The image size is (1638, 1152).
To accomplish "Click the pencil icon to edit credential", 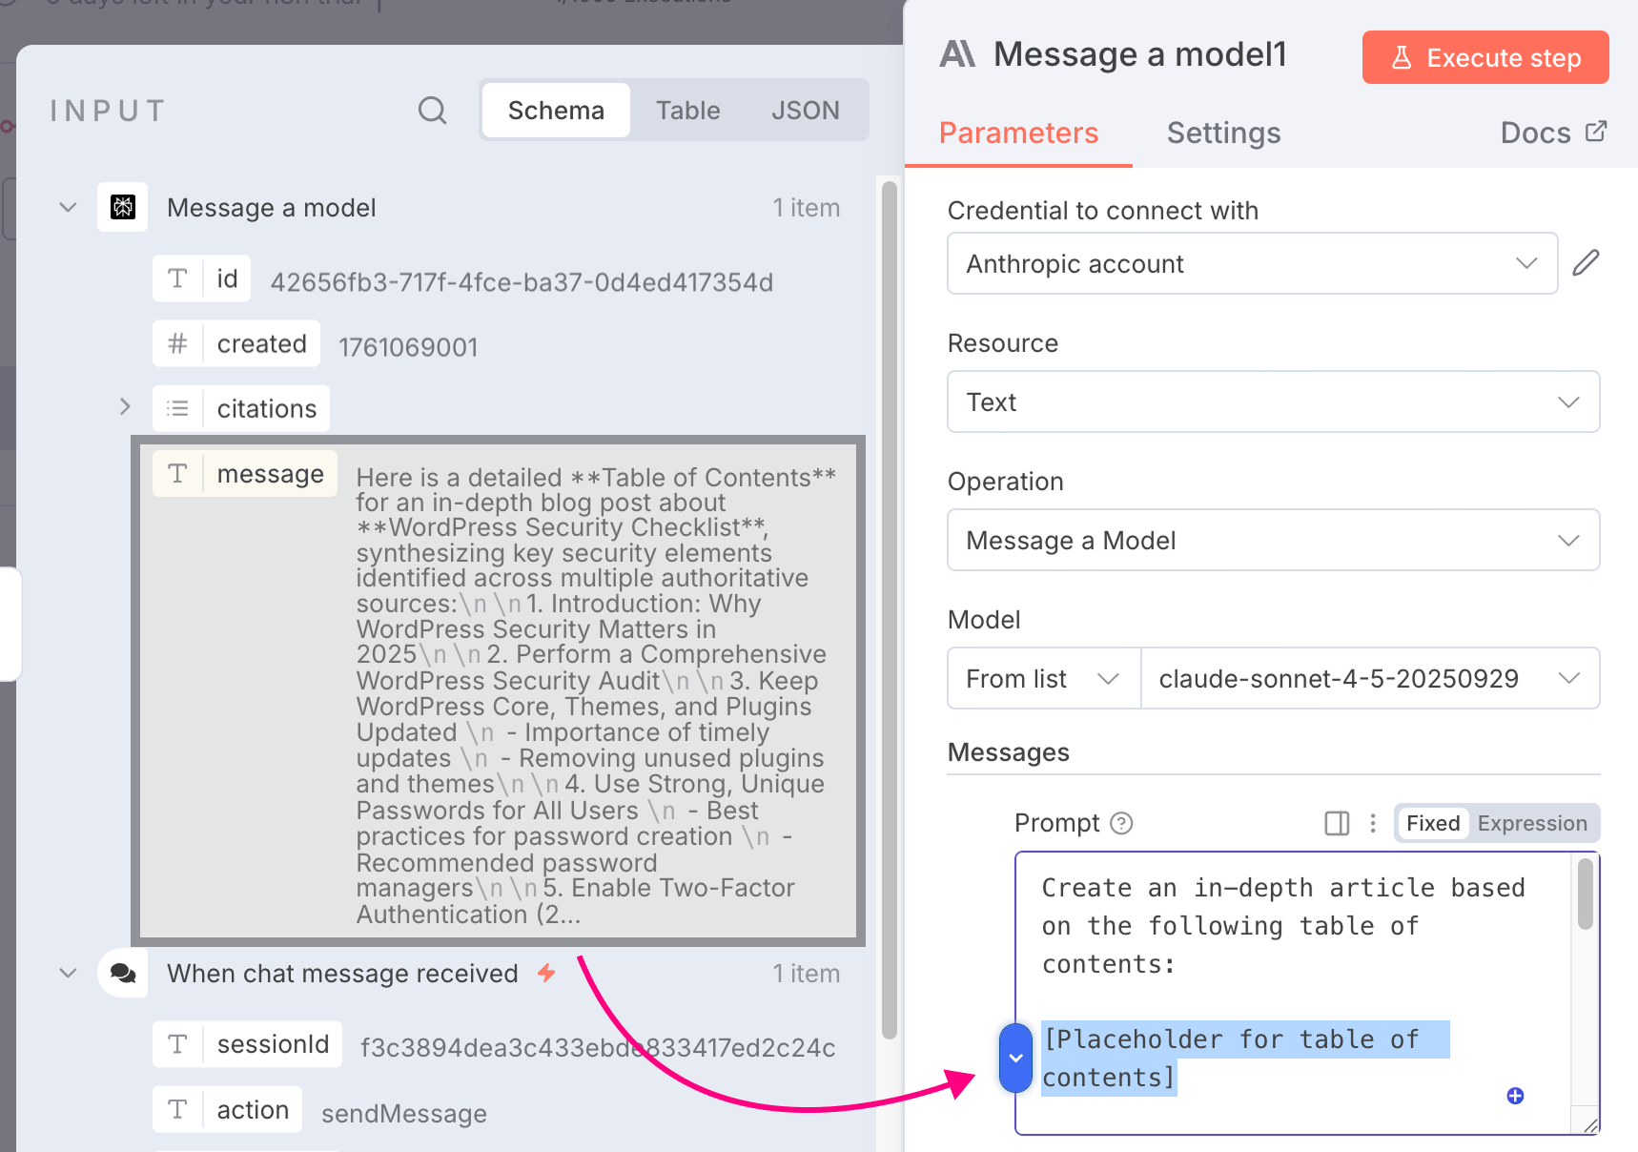I will coord(1586,263).
